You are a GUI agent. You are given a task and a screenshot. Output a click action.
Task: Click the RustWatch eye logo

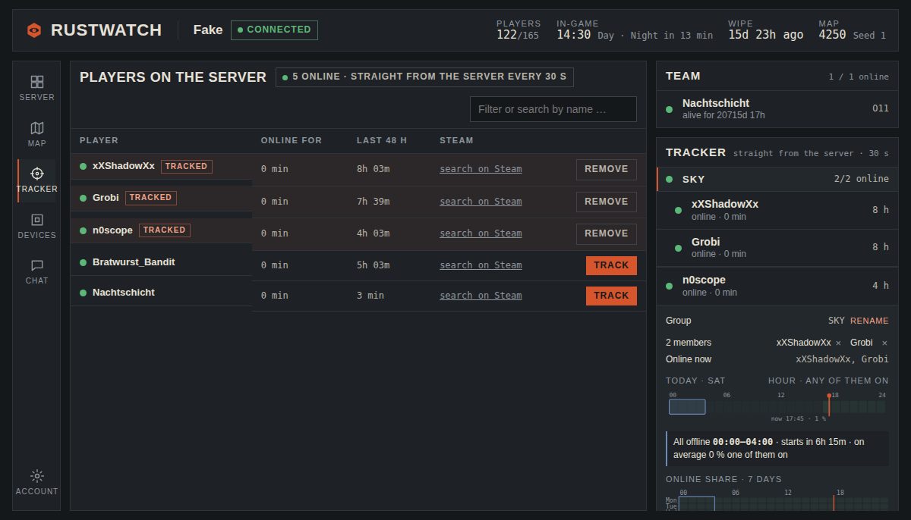[34, 30]
